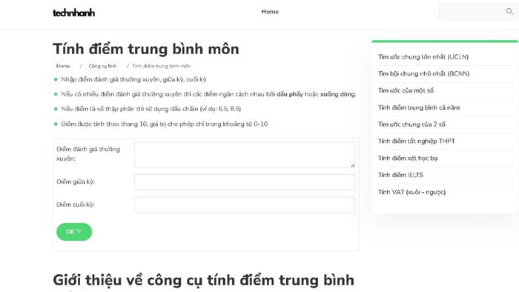Open Tìm ước chung lớn nhất (ƯCLN)
The width and height of the screenshot is (519, 292).
[423, 57]
